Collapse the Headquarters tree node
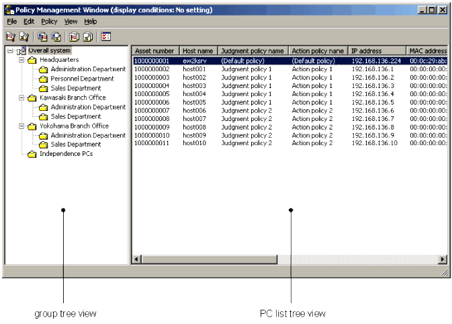 [x=21, y=60]
